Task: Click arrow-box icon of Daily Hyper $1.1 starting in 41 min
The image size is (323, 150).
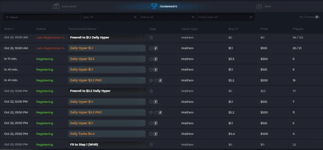Action: click(156, 70)
